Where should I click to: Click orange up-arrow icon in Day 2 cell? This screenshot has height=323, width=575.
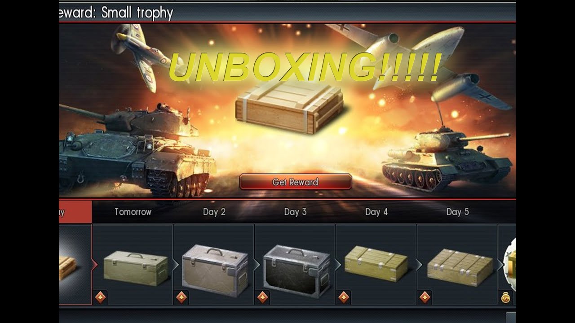click(181, 297)
